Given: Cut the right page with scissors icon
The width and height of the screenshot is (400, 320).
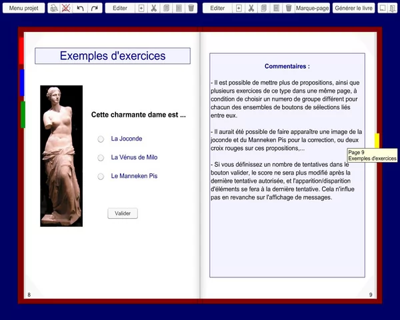Looking at the screenshot, I should pyautogui.click(x=251, y=8).
